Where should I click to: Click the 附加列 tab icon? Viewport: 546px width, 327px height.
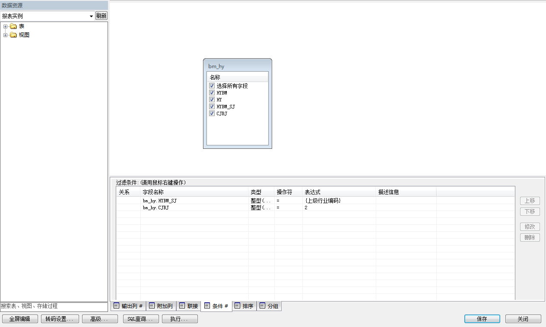click(152, 306)
